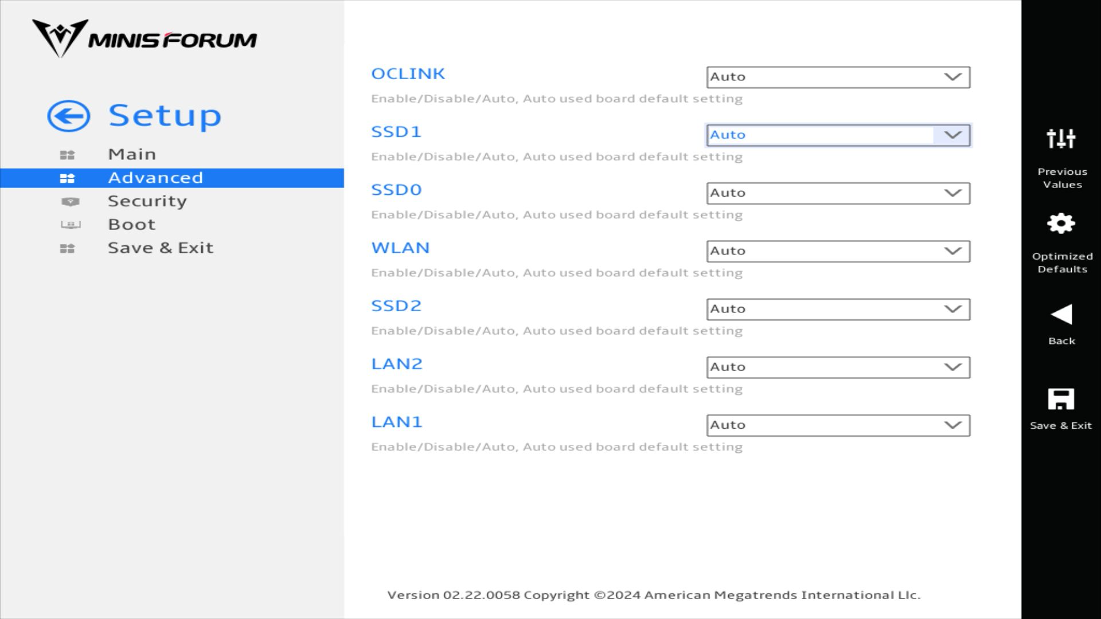Open the SSD2 combo box
This screenshot has height=619, width=1101.
838,309
